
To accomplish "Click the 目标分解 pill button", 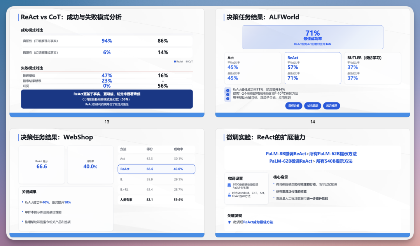I will [x=294, y=106].
